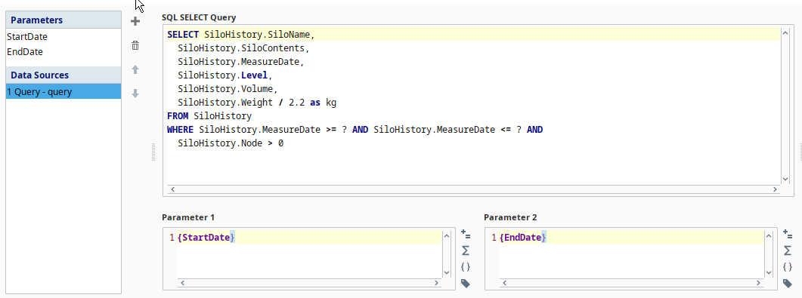Click Parameter 1 field's scroll-left arrow
The height and width of the screenshot is (298, 802).
pos(183,283)
